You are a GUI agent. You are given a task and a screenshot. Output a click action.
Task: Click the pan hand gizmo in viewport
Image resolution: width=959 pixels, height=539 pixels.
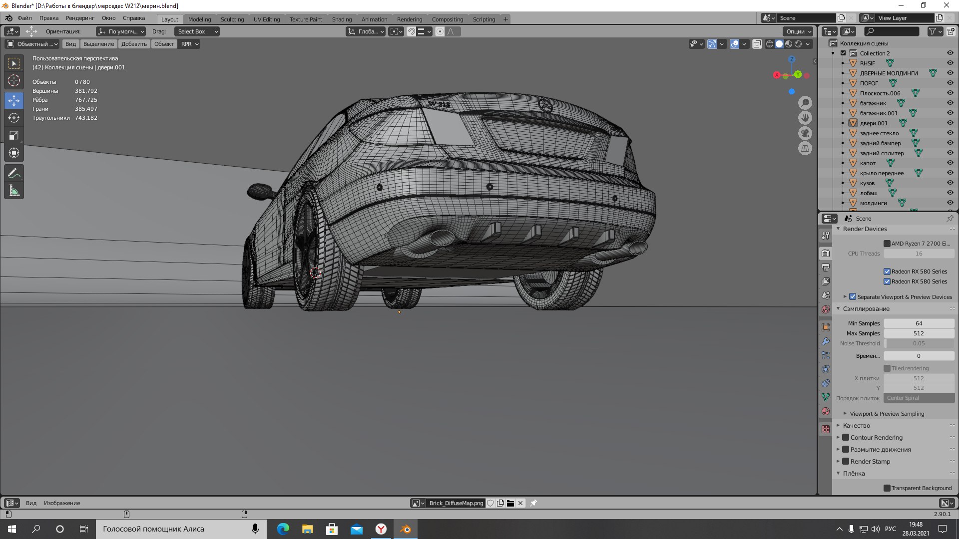805,118
